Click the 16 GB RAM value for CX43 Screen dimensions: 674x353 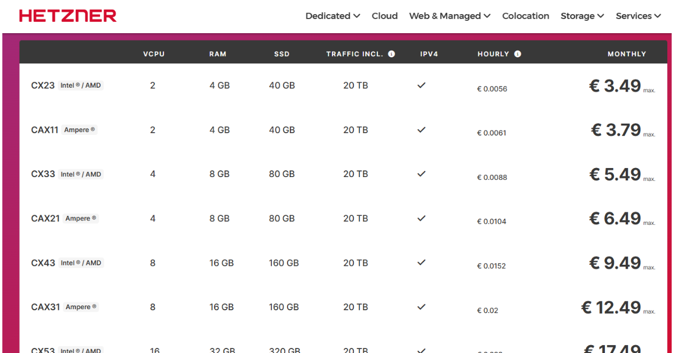(x=221, y=263)
